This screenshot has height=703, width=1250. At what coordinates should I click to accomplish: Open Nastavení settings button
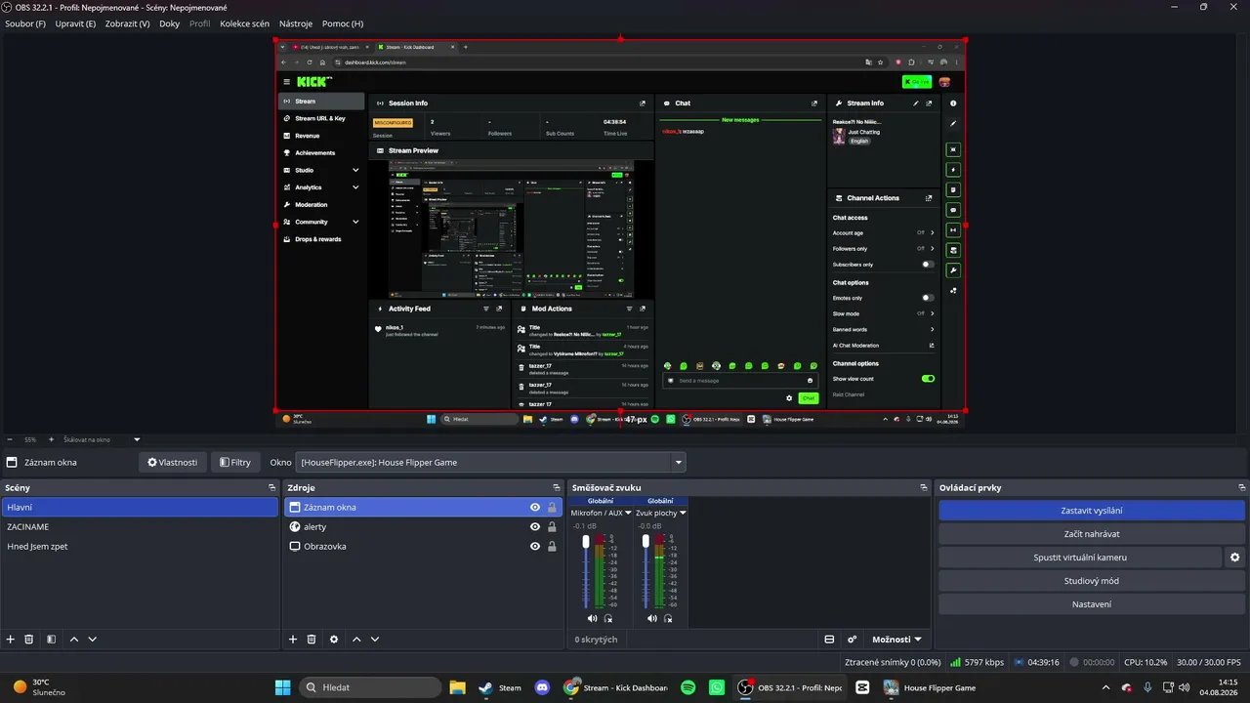point(1092,604)
